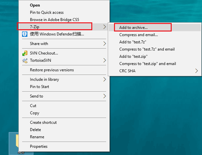
Task: Open the Share with entry
Action: (64, 44)
